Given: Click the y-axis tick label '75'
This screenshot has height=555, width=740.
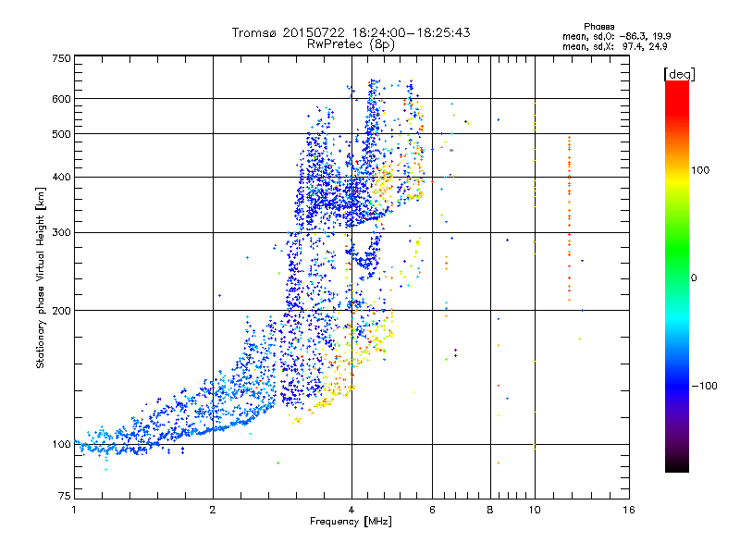Looking at the screenshot, I should 65,496.
